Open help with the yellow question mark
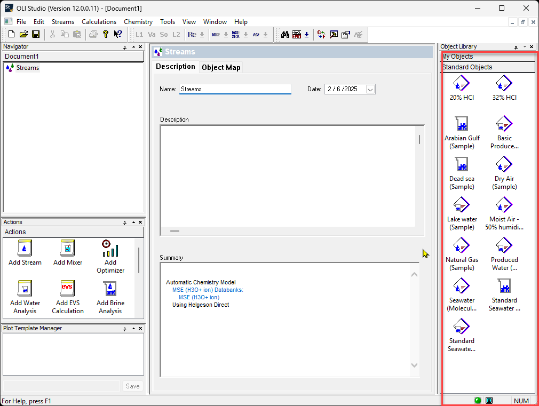 click(106, 34)
